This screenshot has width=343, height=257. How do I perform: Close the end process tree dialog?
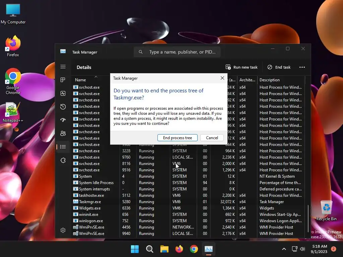click(x=222, y=78)
